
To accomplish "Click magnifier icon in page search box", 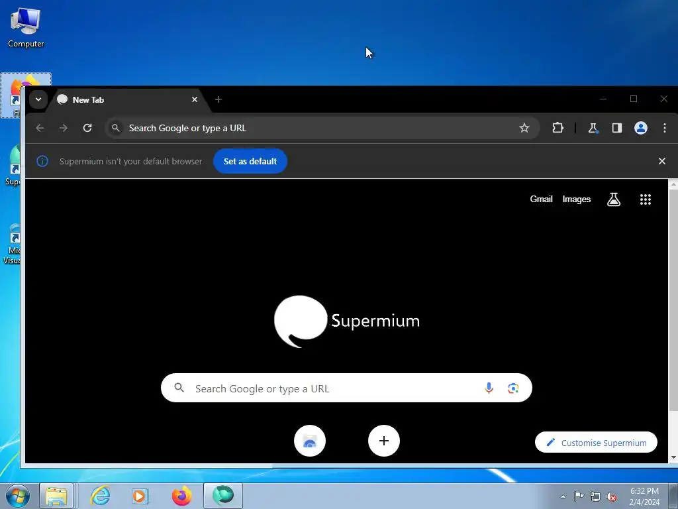I will click(x=179, y=388).
